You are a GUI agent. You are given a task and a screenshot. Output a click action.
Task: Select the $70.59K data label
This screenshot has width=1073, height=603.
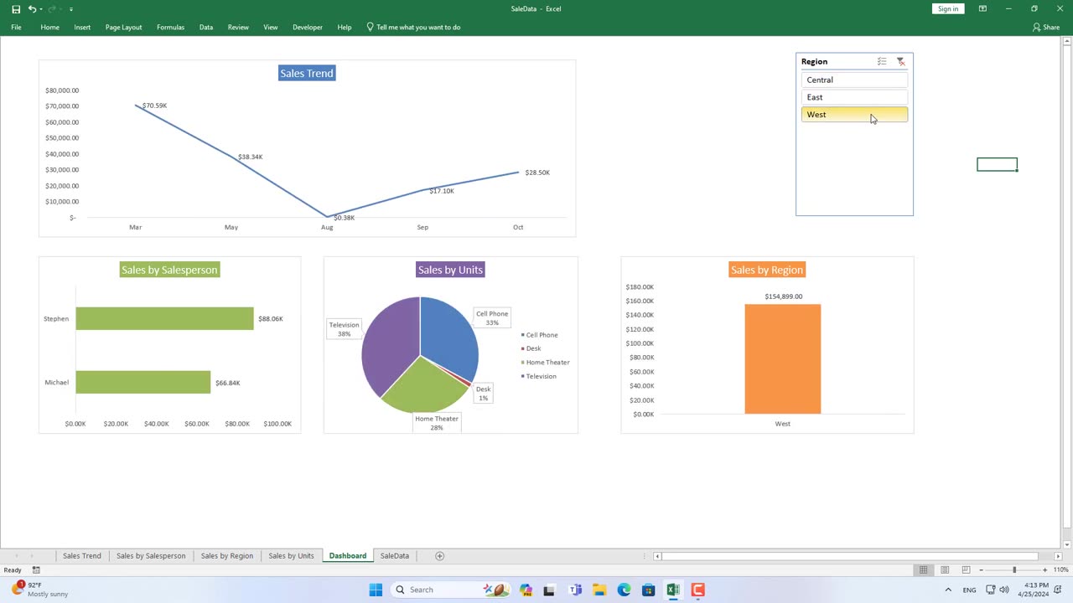[154, 106]
